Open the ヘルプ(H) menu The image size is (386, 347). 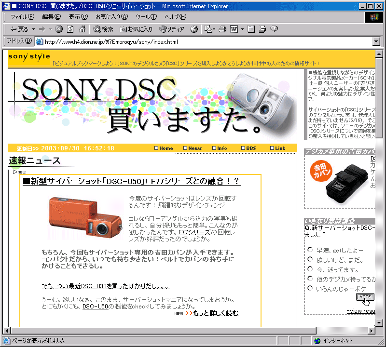tap(176, 17)
